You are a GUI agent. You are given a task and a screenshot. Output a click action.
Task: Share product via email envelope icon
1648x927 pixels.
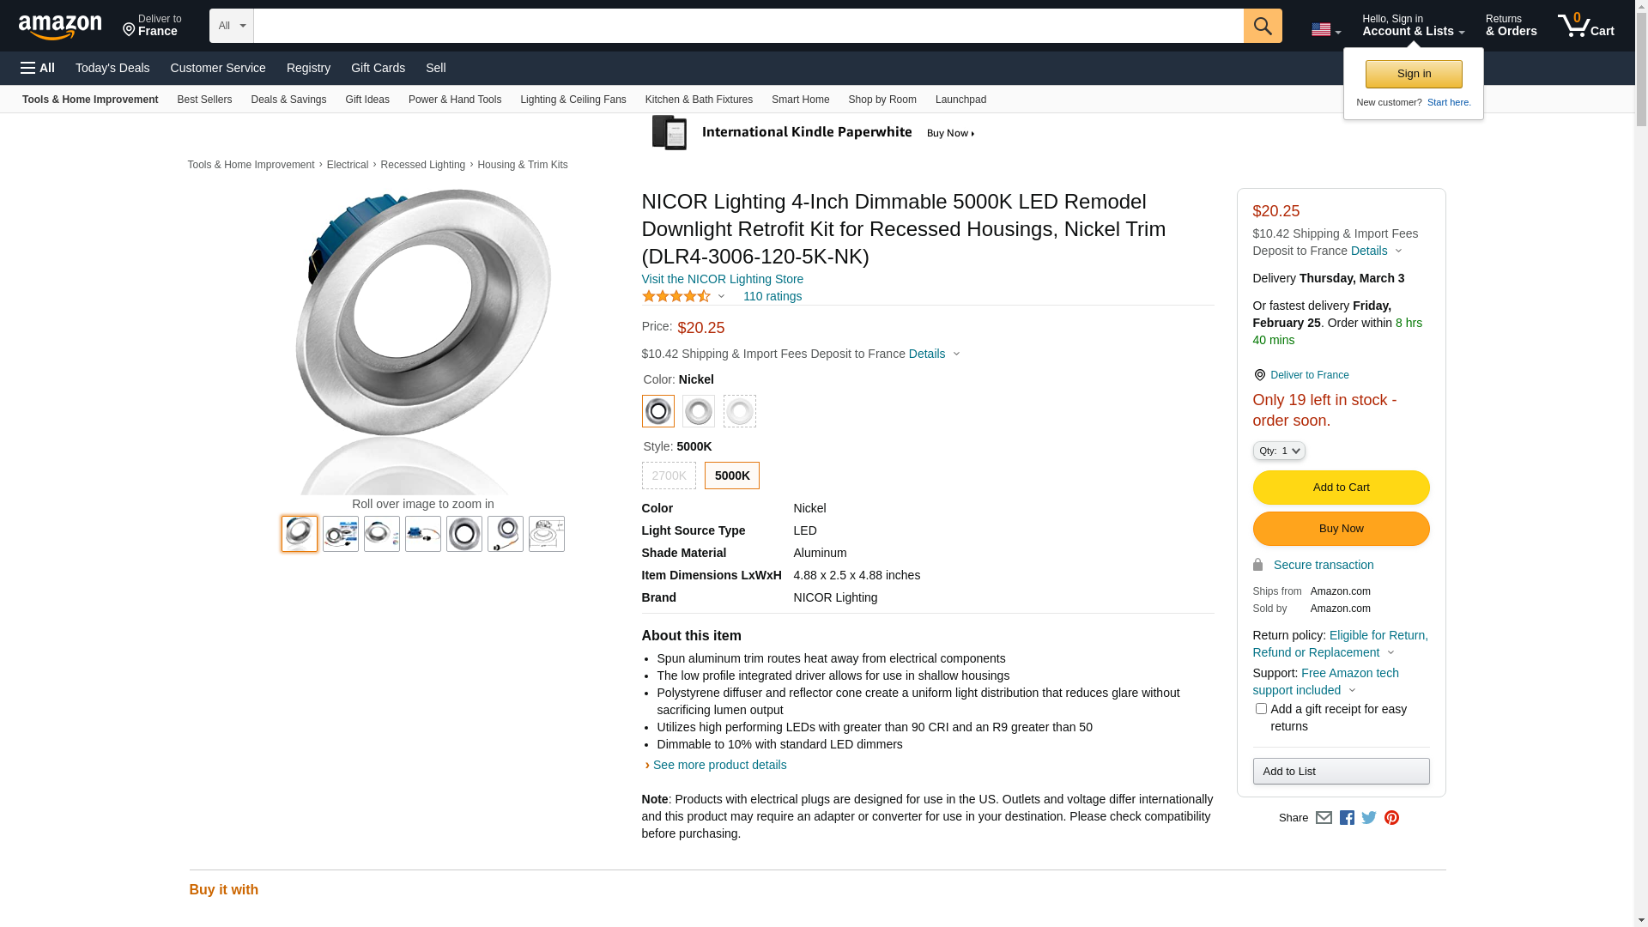(x=1324, y=818)
